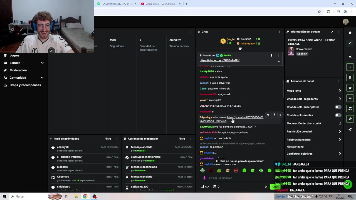Pin 24porleyy's chat message
This screenshot has width=356, height=200.
[274, 115]
